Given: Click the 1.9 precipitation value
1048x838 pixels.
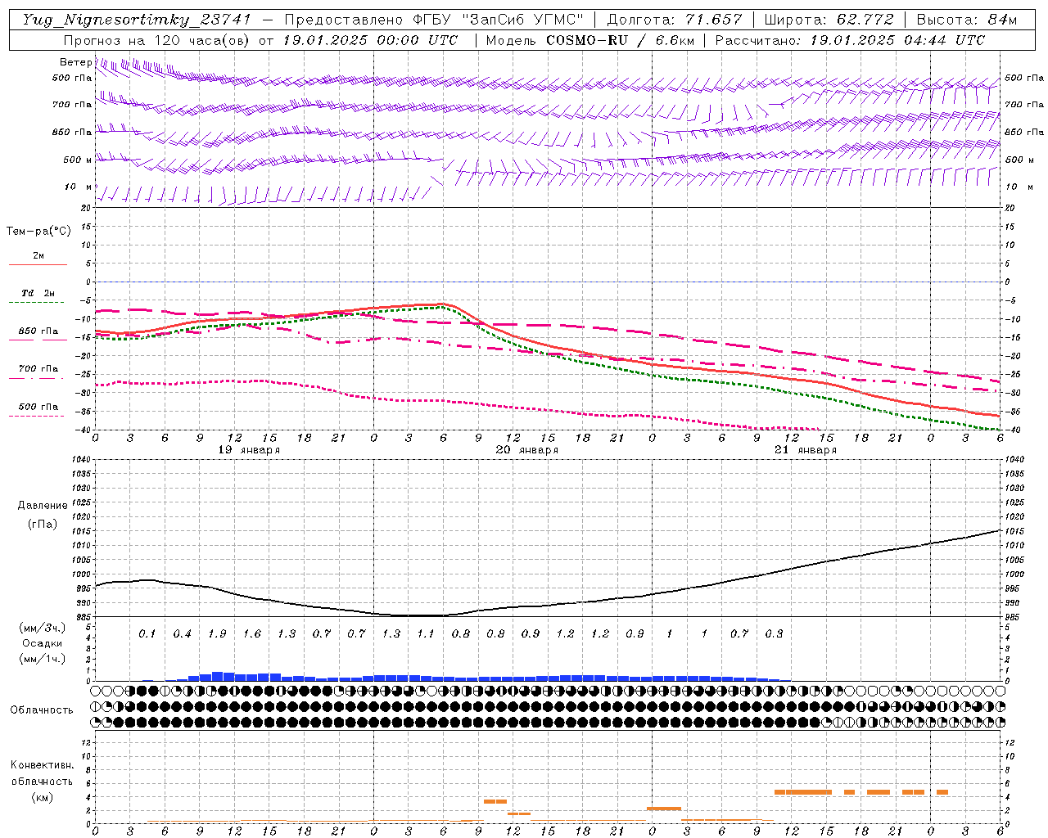Looking at the screenshot, I should click(217, 633).
